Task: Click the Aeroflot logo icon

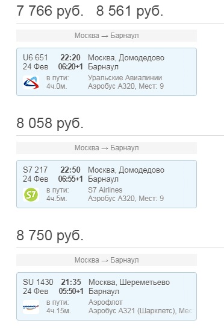Action: tap(31, 307)
